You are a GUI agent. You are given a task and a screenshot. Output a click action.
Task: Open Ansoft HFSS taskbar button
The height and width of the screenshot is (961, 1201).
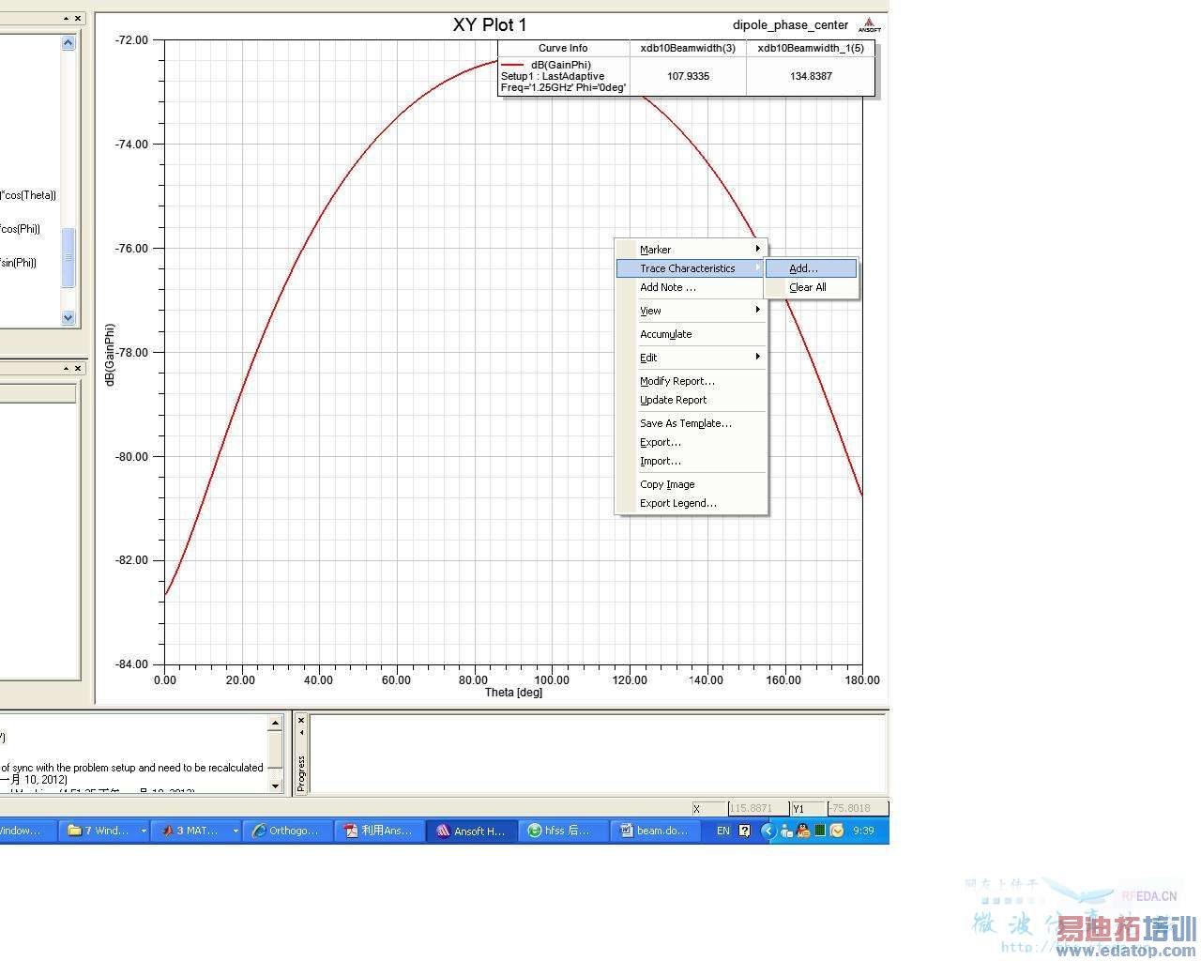click(x=471, y=831)
